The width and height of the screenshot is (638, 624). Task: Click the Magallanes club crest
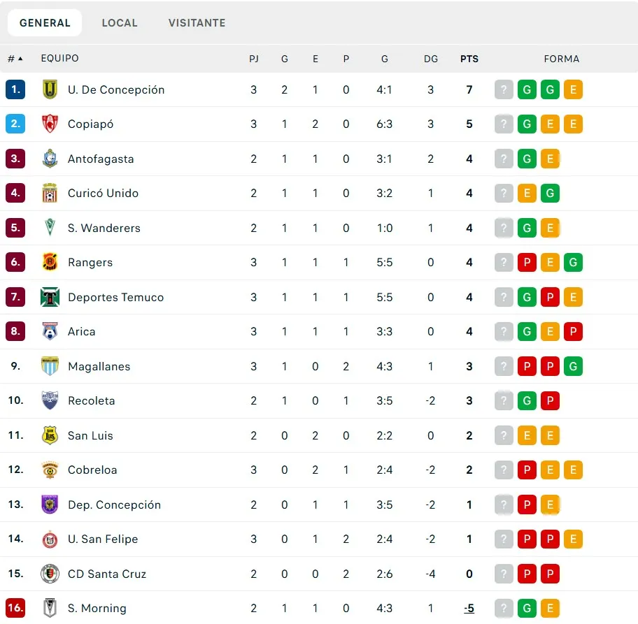point(50,366)
